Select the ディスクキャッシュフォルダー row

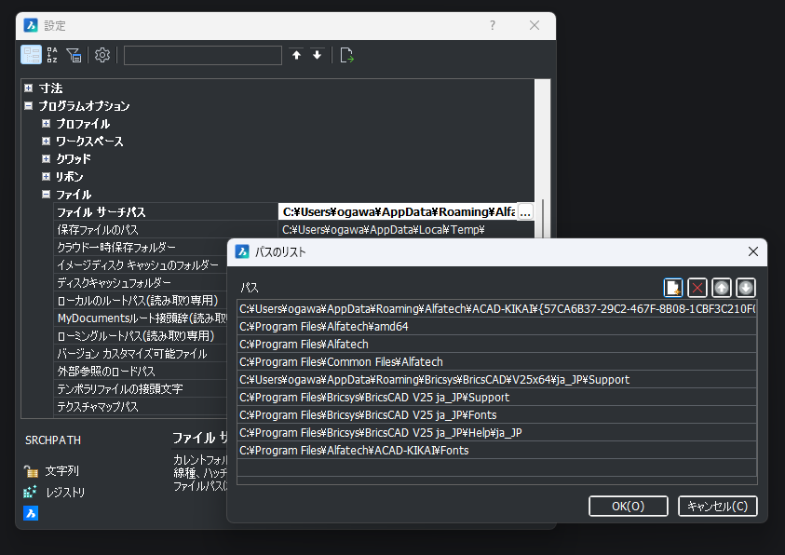(141, 283)
